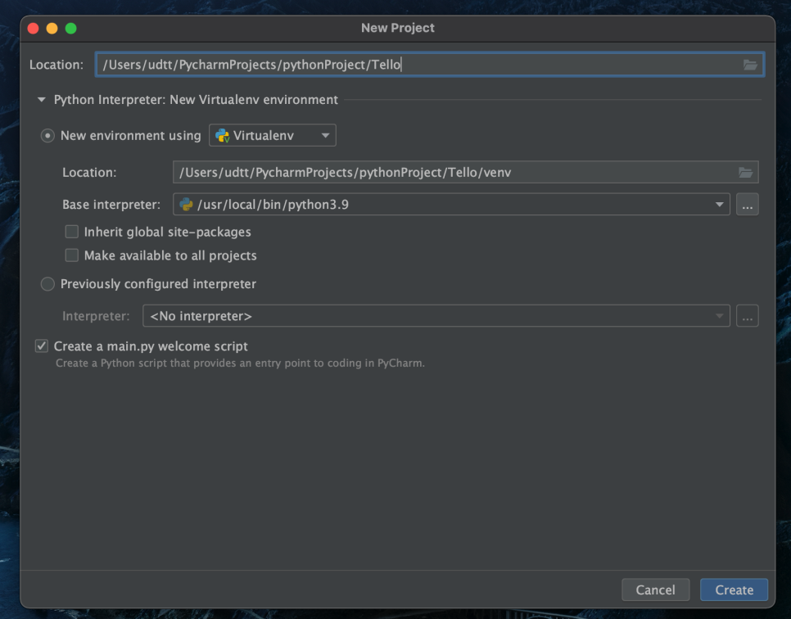
Task: Open the No interpreter dropdown
Action: (x=436, y=316)
